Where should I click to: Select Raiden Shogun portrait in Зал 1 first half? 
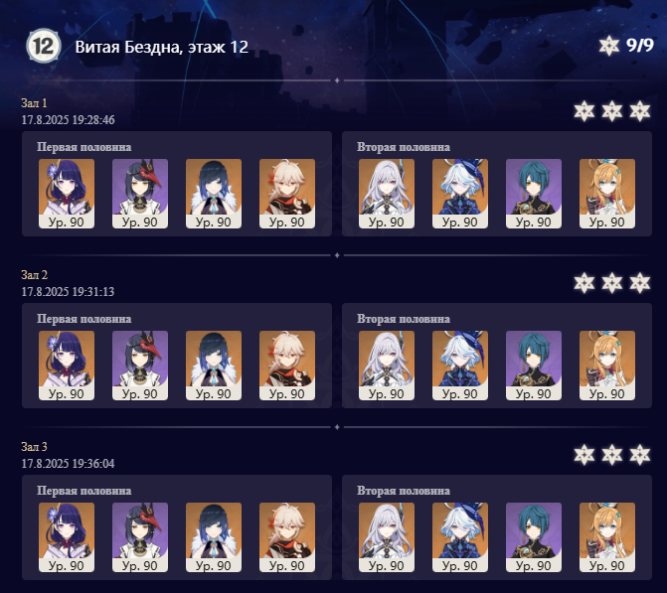coord(67,194)
